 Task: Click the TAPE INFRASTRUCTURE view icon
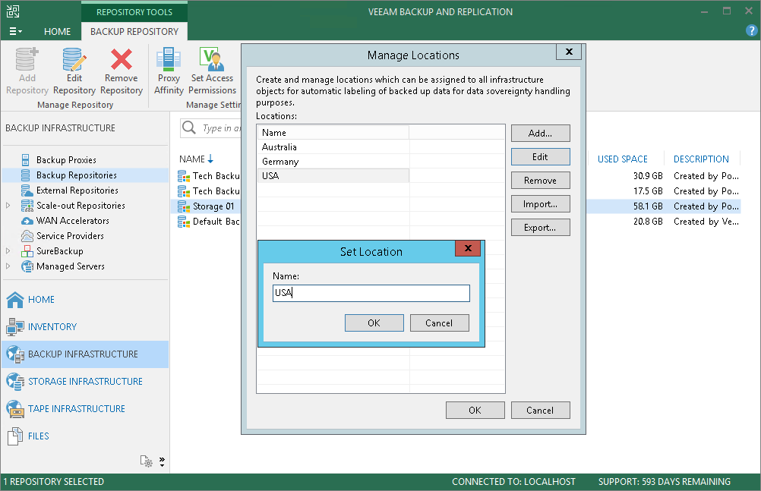coord(15,409)
